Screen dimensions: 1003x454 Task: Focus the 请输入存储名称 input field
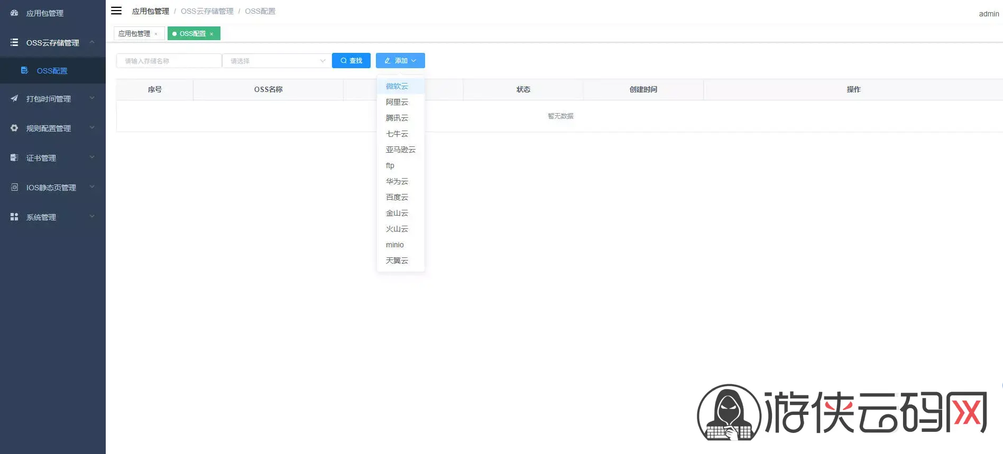[x=169, y=61]
